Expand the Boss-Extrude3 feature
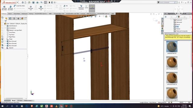 tap(5, 46)
